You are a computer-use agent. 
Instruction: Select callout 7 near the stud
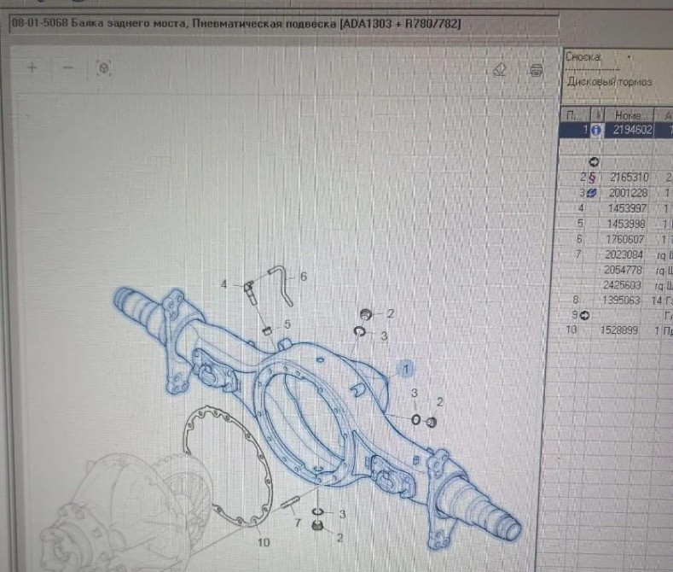click(x=298, y=522)
